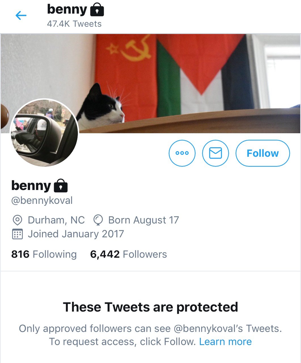
Task: Open the round profile avatar photo
Action: coord(44,132)
